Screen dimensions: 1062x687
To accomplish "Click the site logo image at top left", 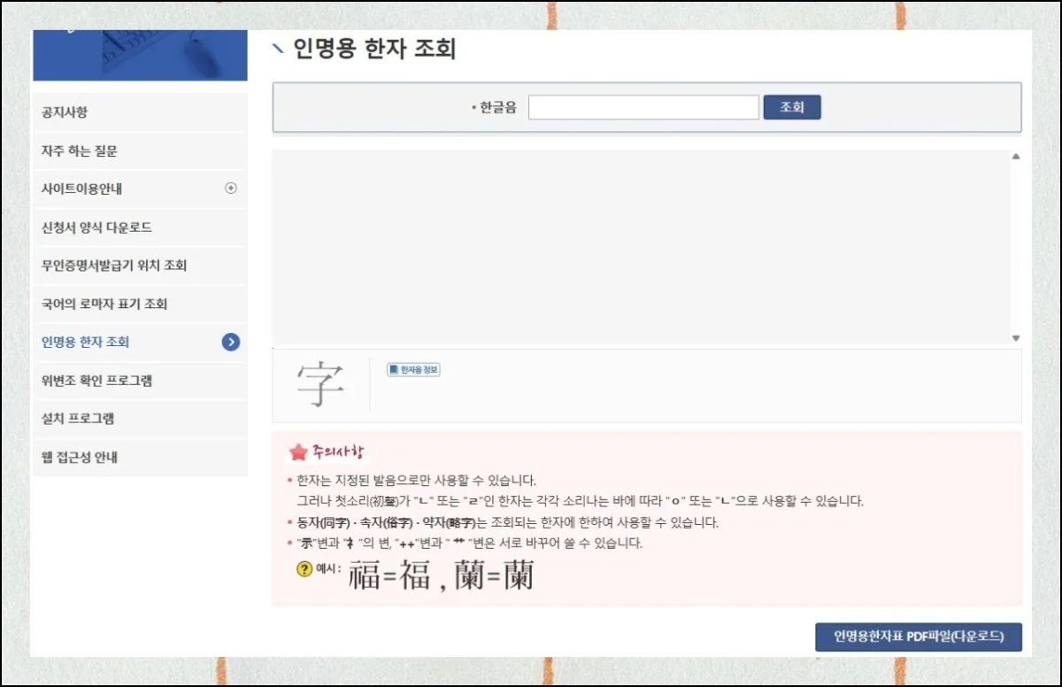I will tap(140, 53).
